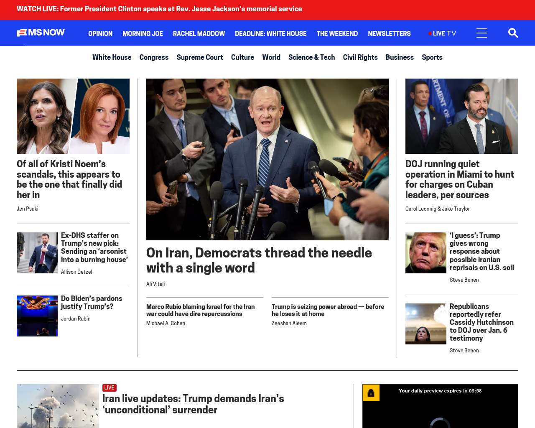Open Science & Tech topic

tap(311, 57)
